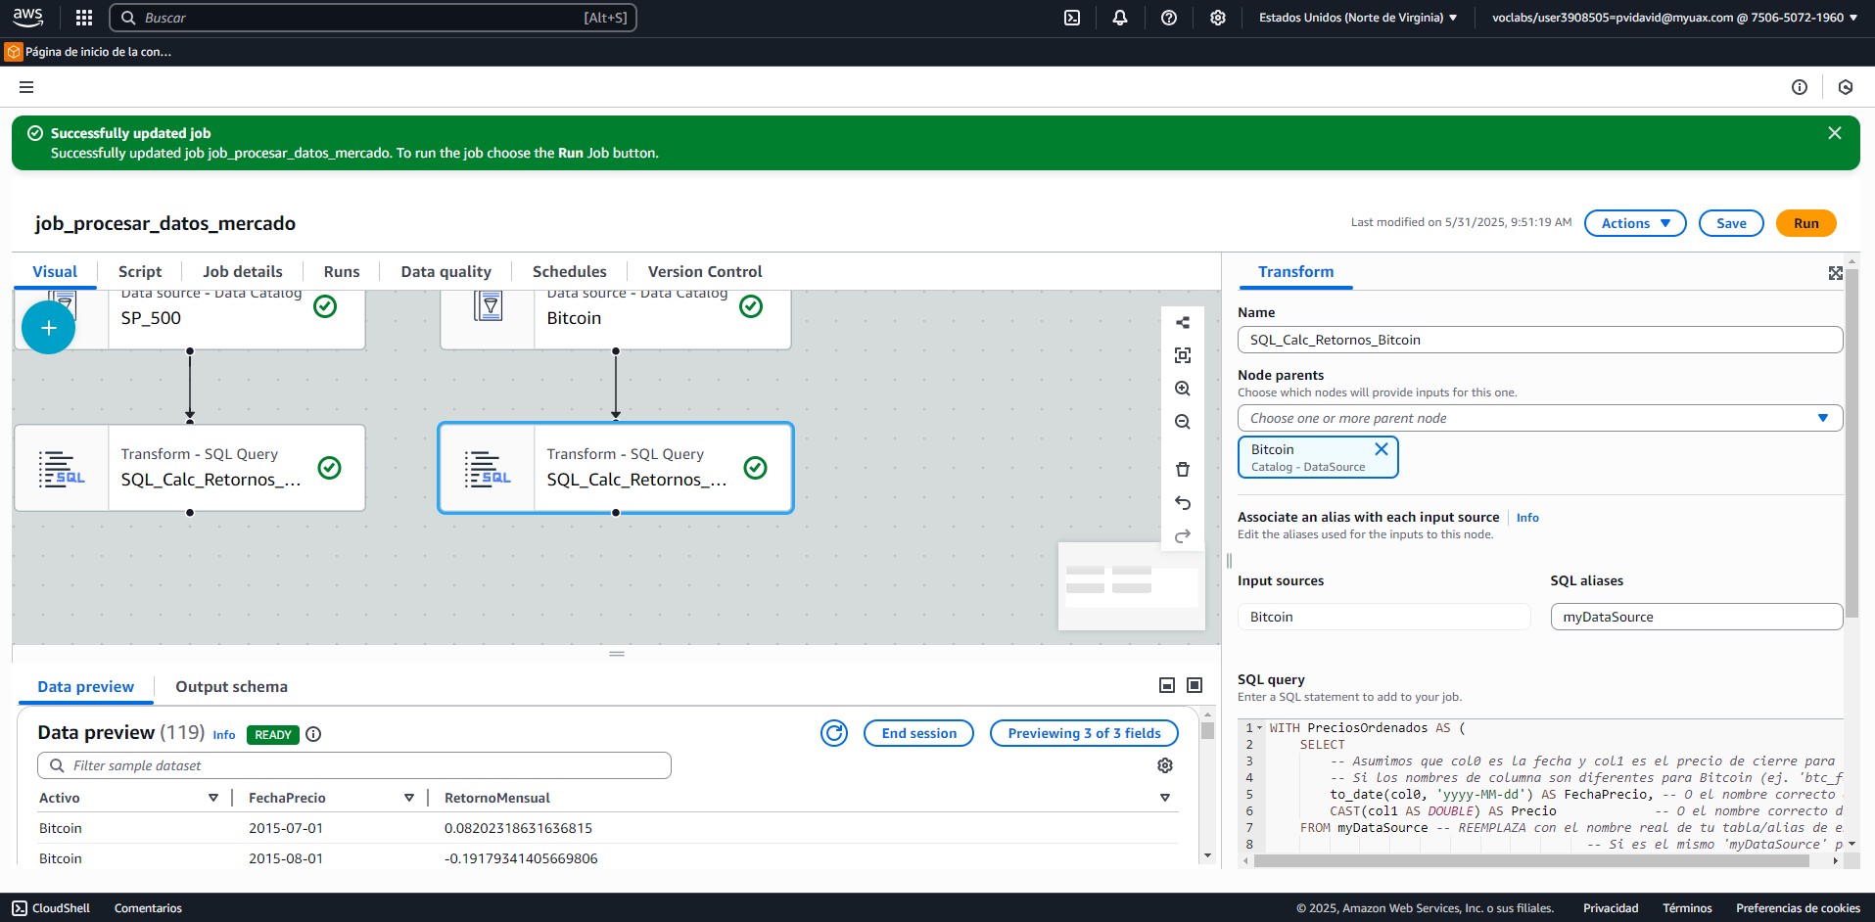Run the job
Image resolution: width=1875 pixels, height=922 pixels.
(x=1806, y=223)
